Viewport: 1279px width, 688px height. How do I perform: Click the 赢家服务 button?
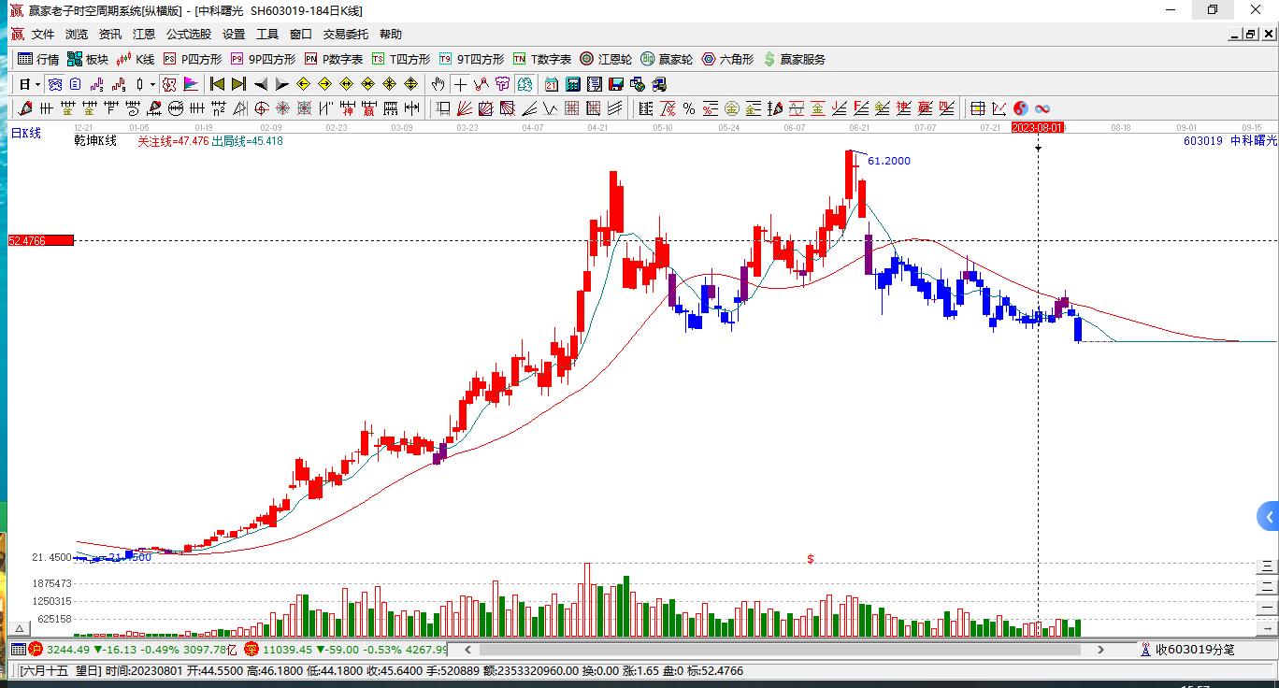pos(795,59)
